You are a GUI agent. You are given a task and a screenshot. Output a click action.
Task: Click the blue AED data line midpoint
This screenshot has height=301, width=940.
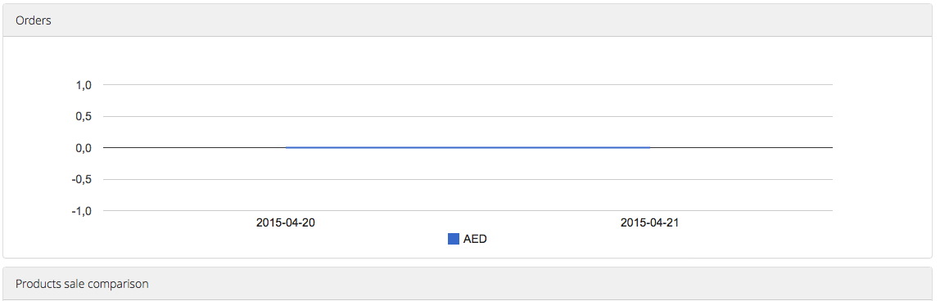coord(468,147)
